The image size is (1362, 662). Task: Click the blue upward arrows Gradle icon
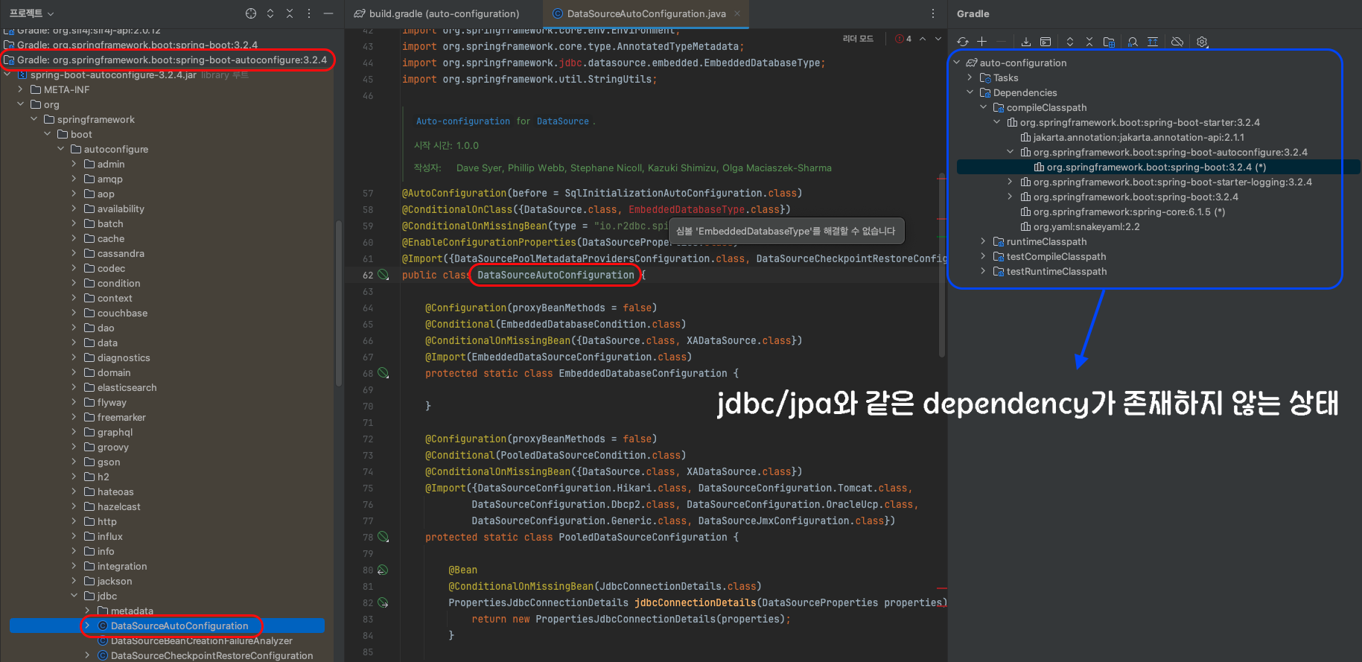coord(1153,42)
